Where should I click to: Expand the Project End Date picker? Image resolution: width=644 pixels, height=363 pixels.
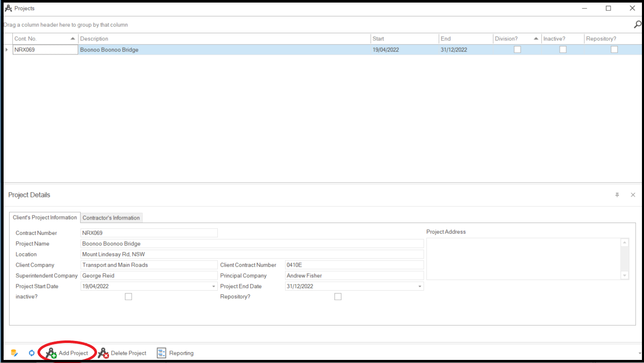pos(420,287)
